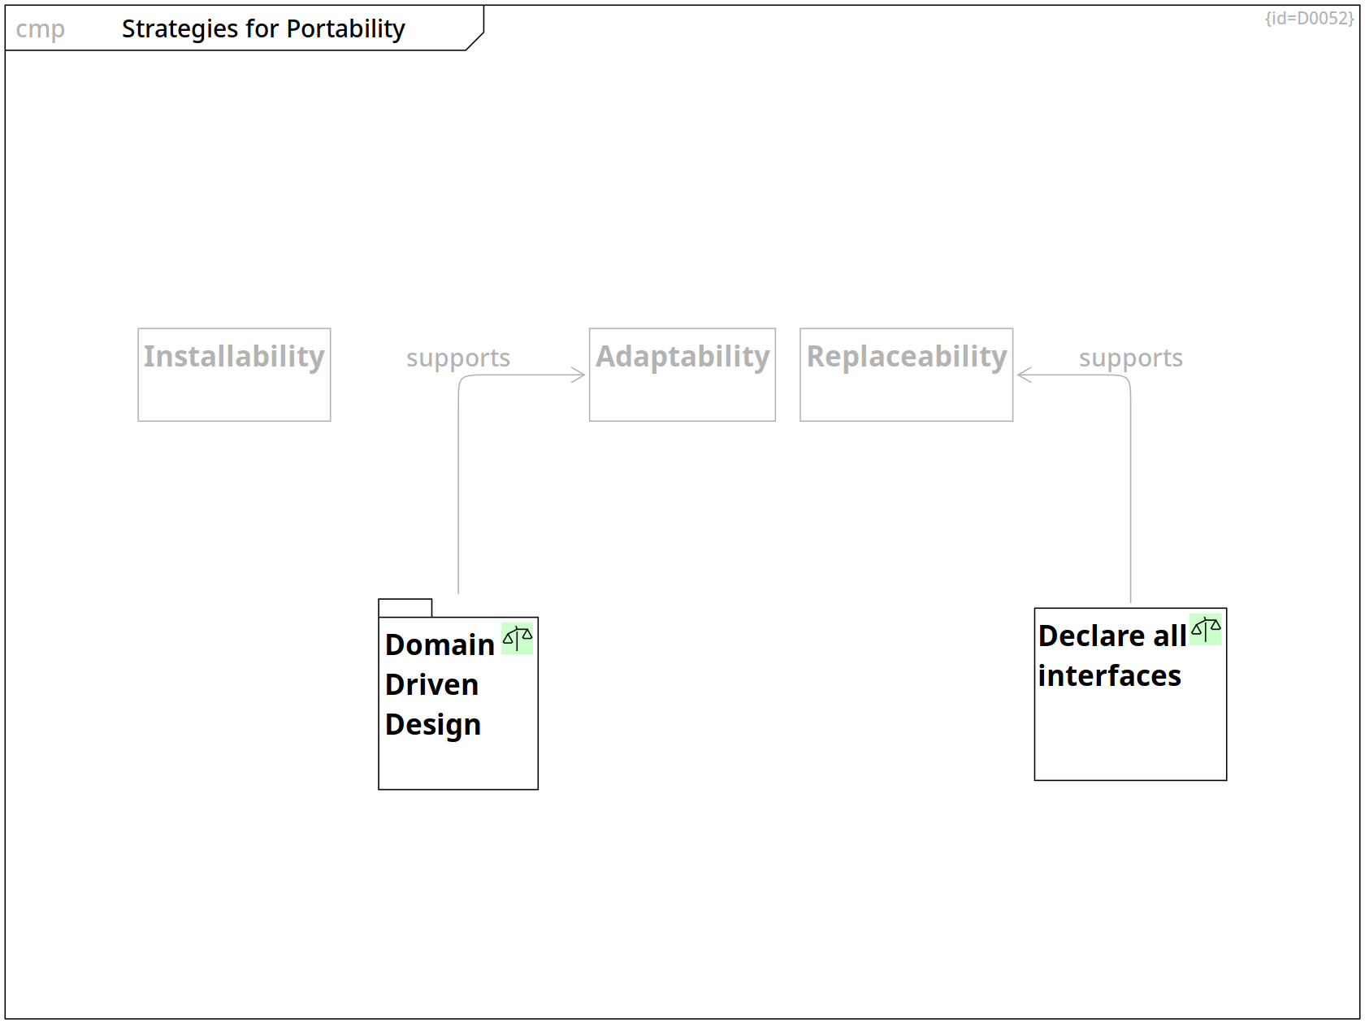Image resolution: width=1365 pixels, height=1024 pixels.
Task: Click the curved bend of the connector into Adaptability
Action: (461, 379)
